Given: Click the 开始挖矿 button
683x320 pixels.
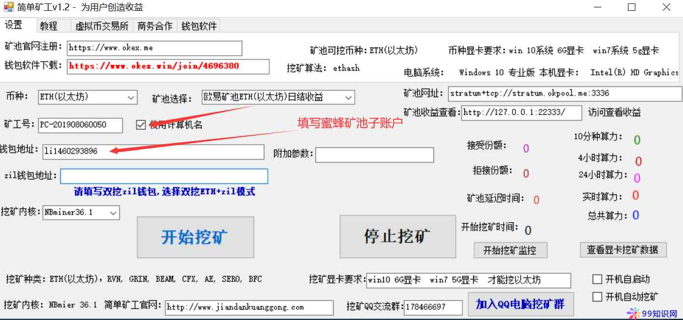Looking at the screenshot, I should pos(195,237).
